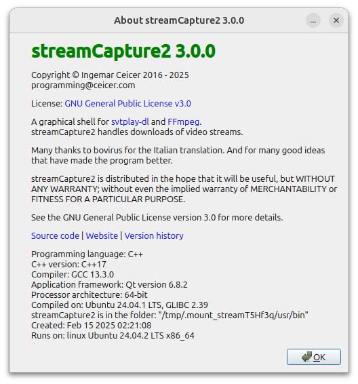This screenshot has width=358, height=384.
Task: Open the svtplay-dl link
Action: [130, 121]
